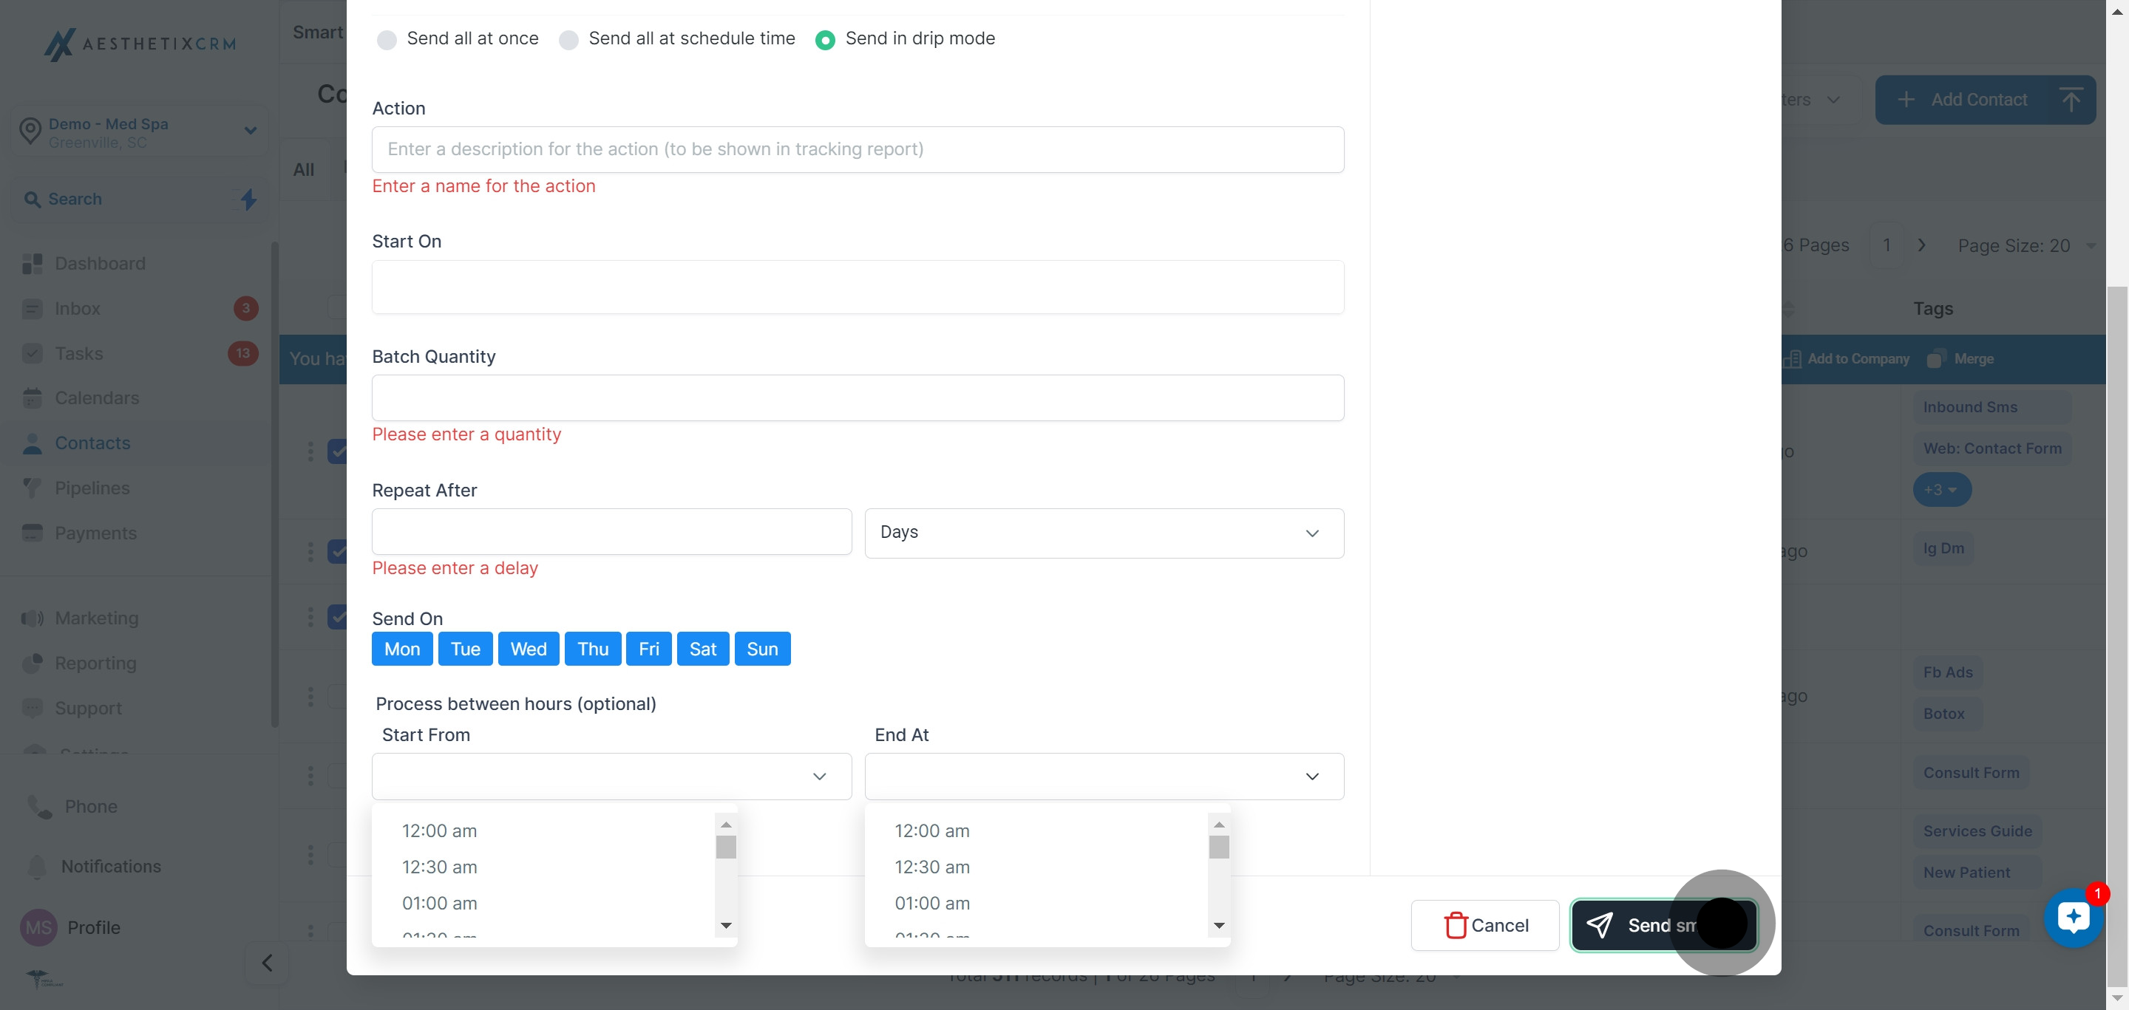Click the Cancel button

1484,925
